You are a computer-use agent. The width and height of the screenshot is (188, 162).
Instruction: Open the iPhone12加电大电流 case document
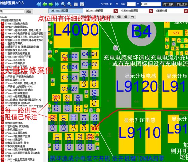(16, 24)
